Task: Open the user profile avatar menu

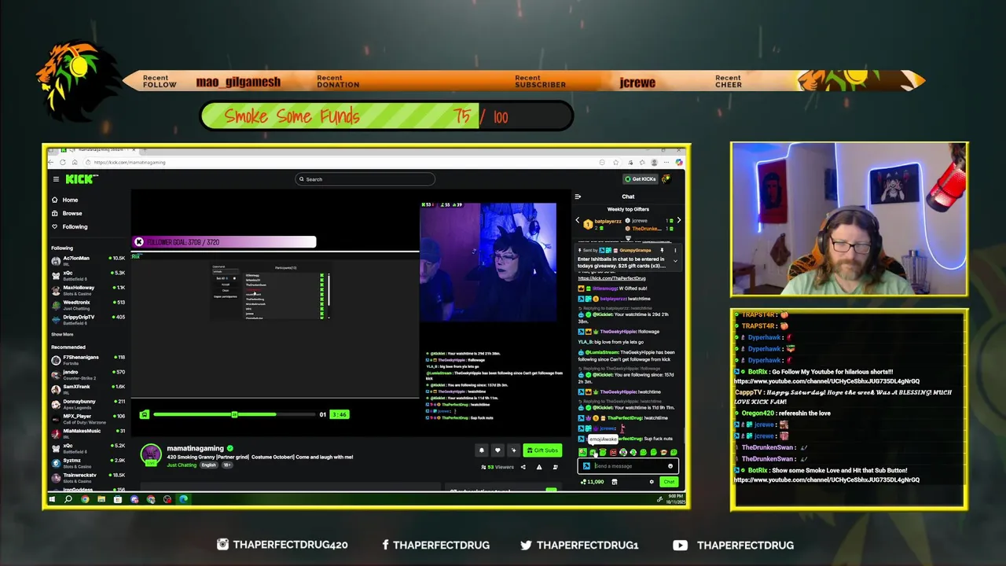Action: pos(666,179)
